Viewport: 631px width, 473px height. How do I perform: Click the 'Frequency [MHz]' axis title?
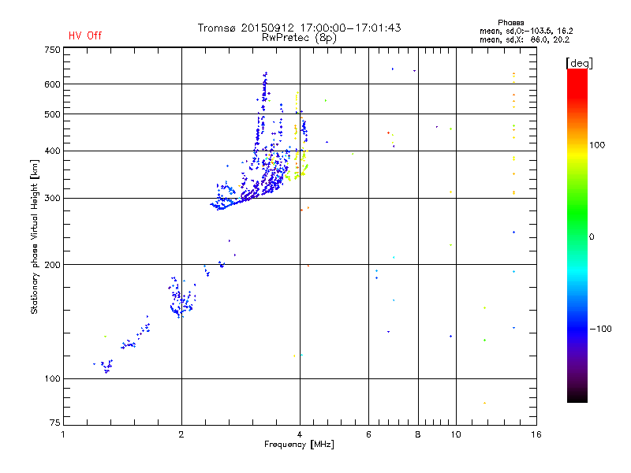(x=299, y=445)
